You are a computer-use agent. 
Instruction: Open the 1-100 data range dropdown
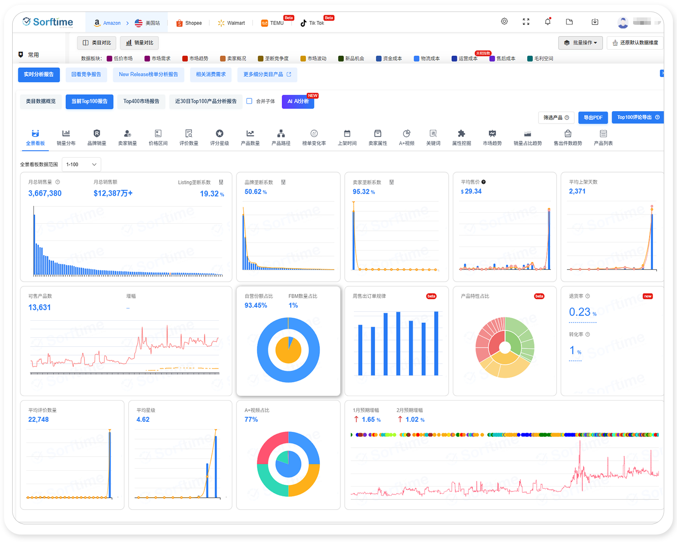pos(81,164)
